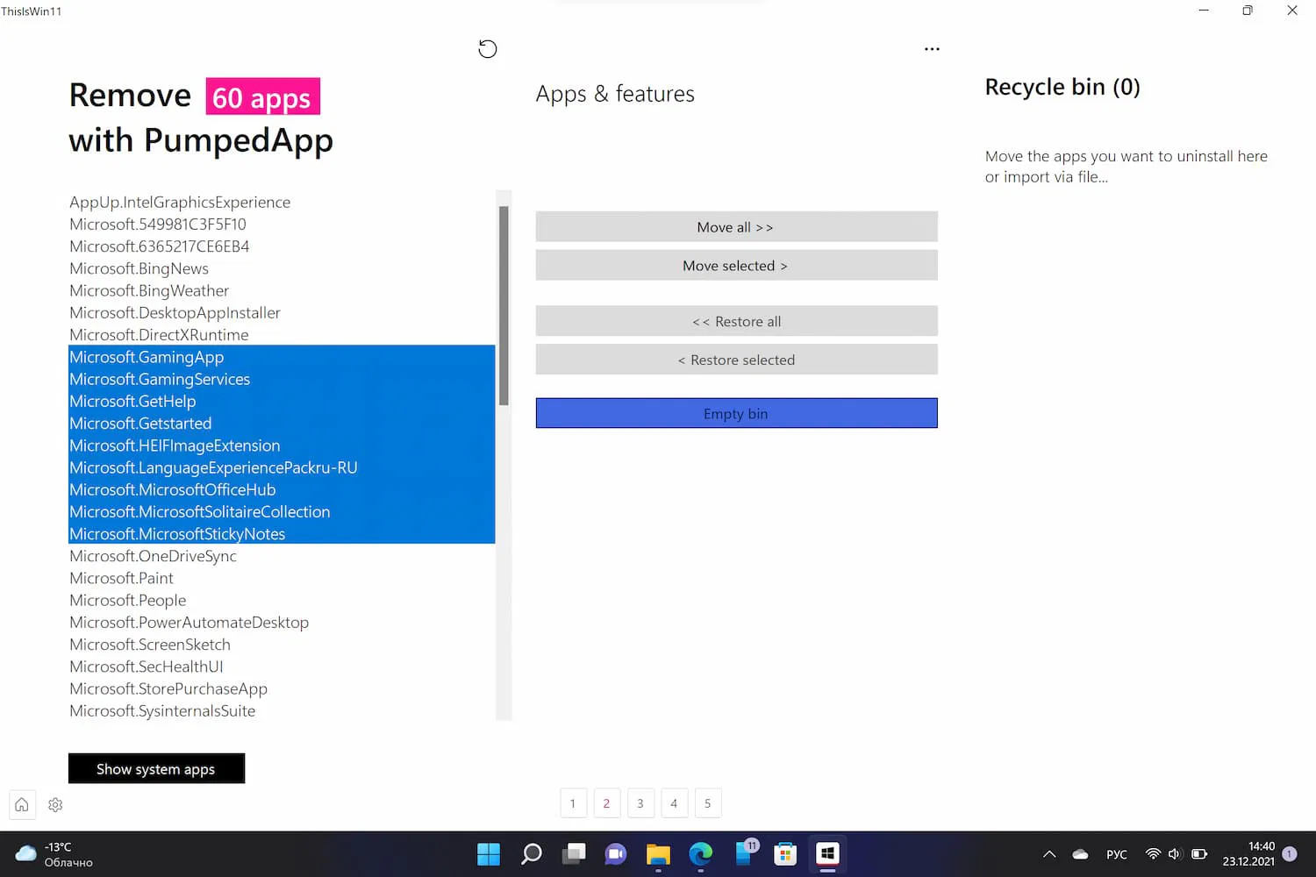Go to the home page icon
Image resolution: width=1316 pixels, height=877 pixels.
point(22,804)
